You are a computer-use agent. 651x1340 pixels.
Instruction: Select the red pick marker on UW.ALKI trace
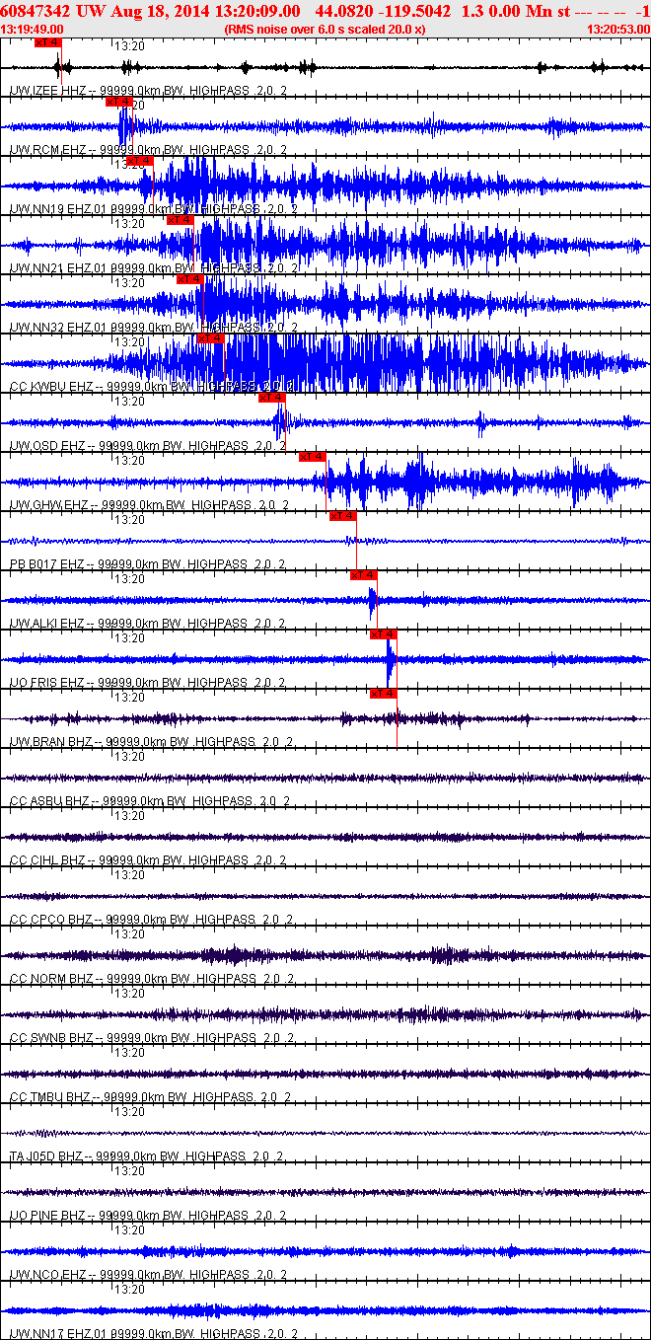(x=364, y=575)
